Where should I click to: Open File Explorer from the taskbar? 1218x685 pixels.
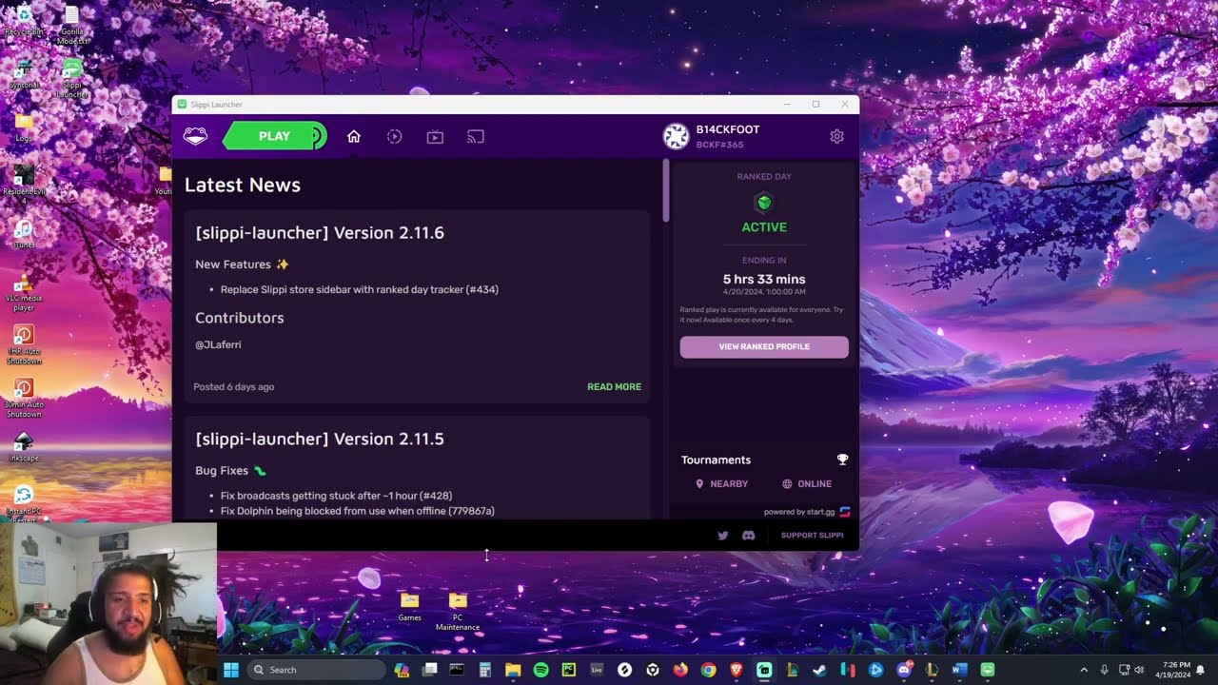pyautogui.click(x=513, y=670)
